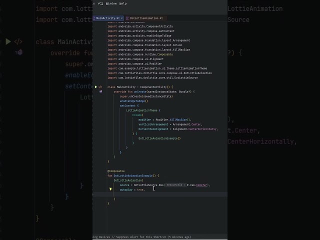The image size is (320, 240).
Task: Click the '@Composable' annotation line
Action: 116,171
